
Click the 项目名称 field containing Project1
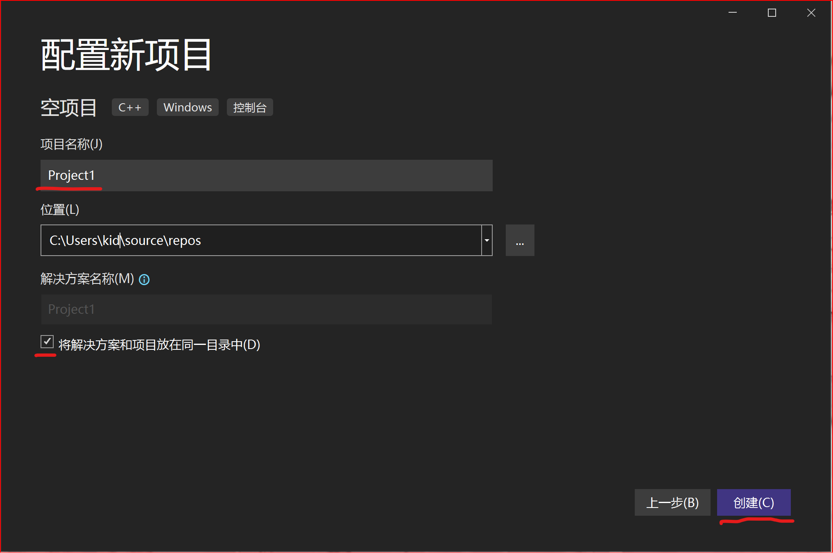[x=267, y=175]
